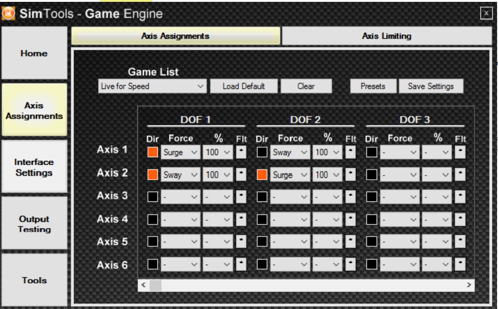Click the Clear button
Viewport: 498px width, 309px height.
[x=306, y=86]
